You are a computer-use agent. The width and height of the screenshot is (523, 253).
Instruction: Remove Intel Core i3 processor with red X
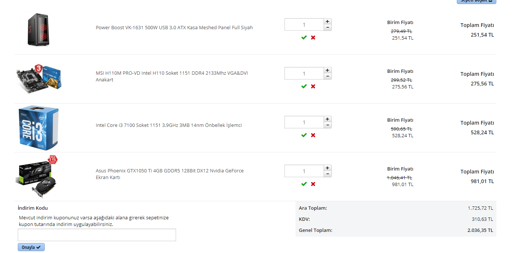[x=313, y=135]
